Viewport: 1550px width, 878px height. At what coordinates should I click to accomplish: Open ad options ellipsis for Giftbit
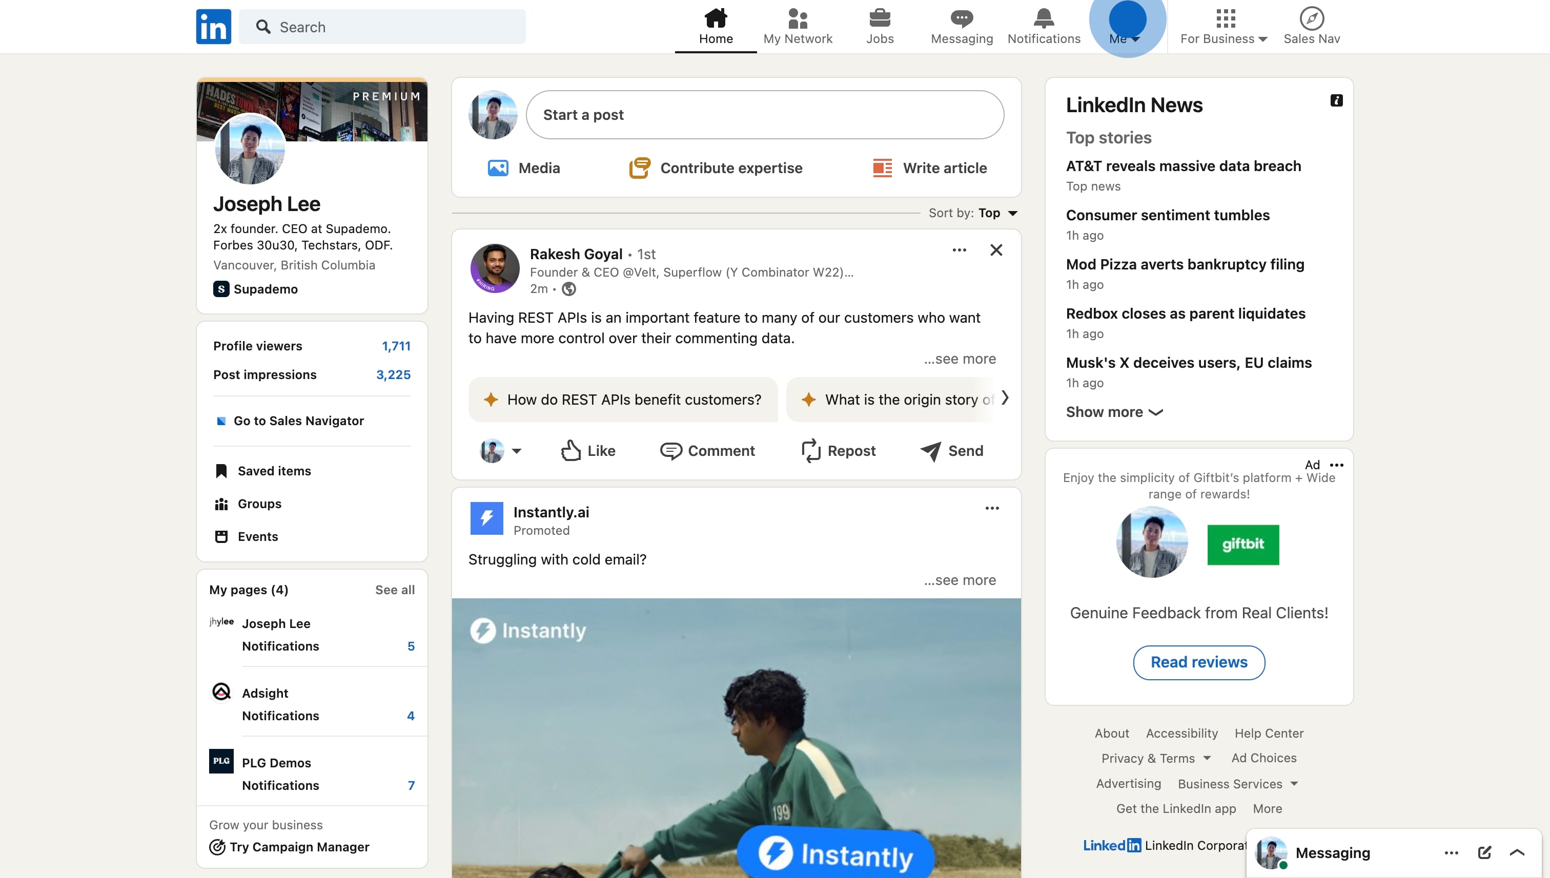point(1336,465)
